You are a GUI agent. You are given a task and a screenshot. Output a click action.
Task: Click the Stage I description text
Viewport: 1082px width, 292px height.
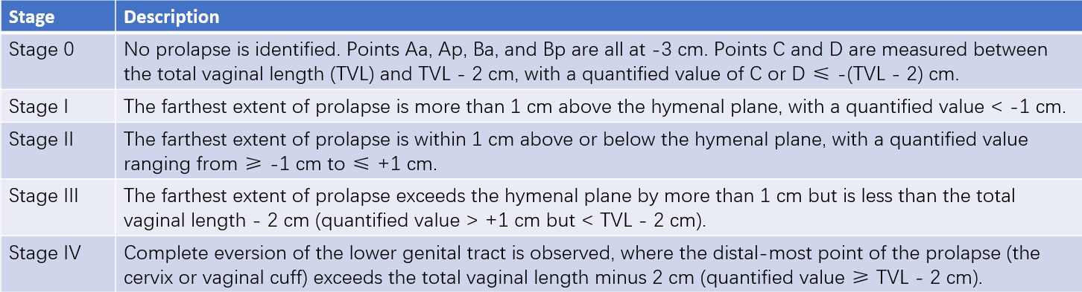(x=595, y=106)
